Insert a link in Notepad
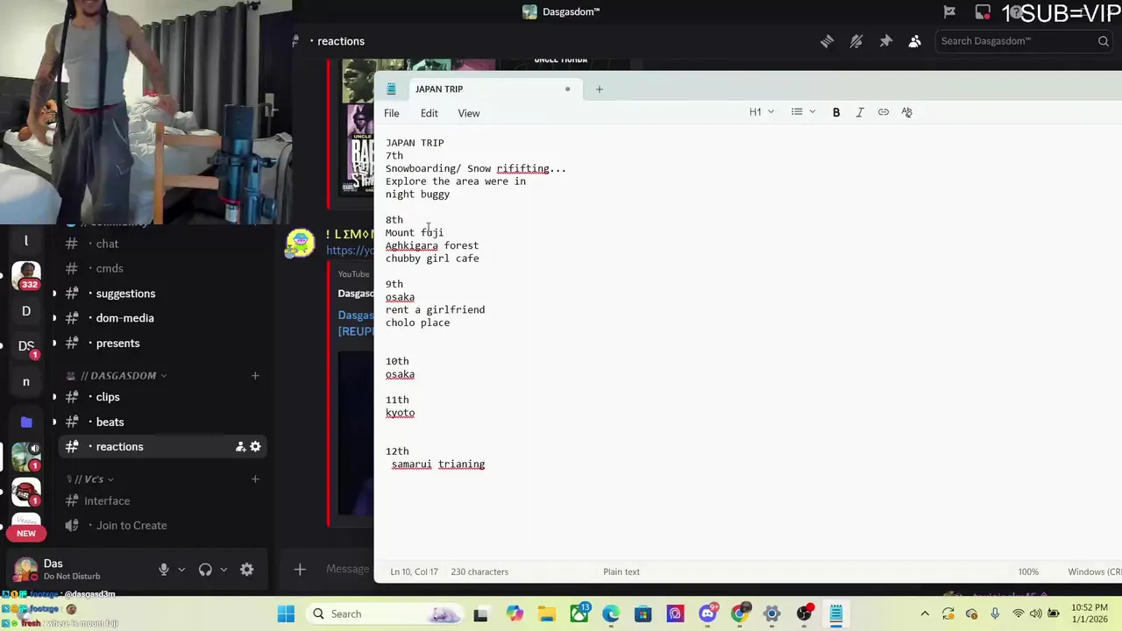Image resolution: width=1122 pixels, height=631 pixels. point(884,112)
